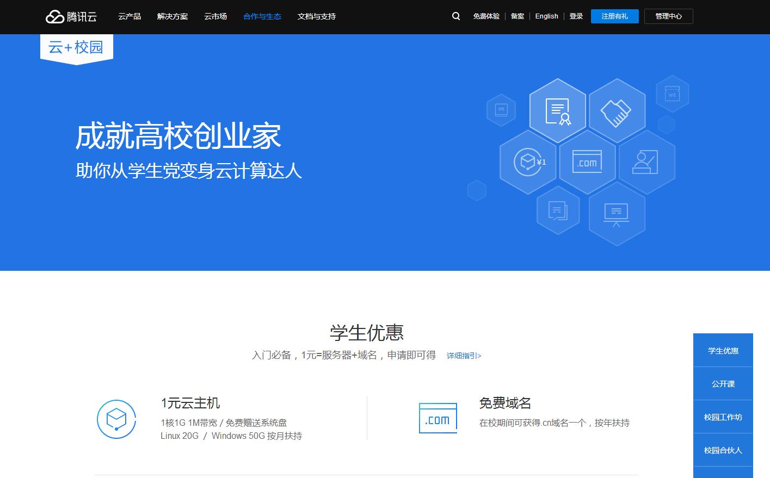Open the 文档与支持 menu

(x=316, y=16)
